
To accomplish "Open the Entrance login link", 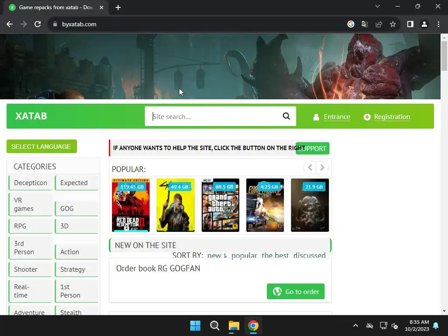I will point(336,116).
